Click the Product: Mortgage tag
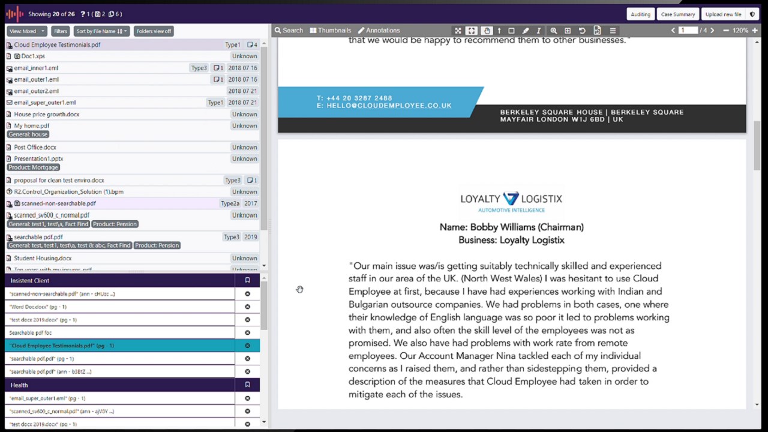 (33, 167)
